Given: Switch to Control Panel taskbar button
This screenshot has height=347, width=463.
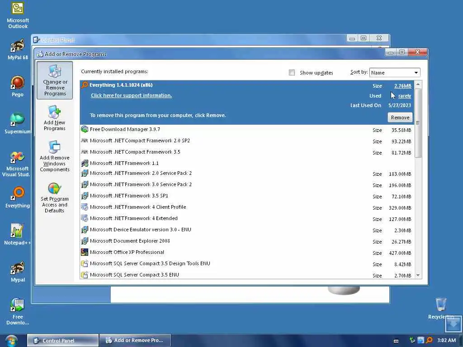Looking at the screenshot, I should pos(62,341).
